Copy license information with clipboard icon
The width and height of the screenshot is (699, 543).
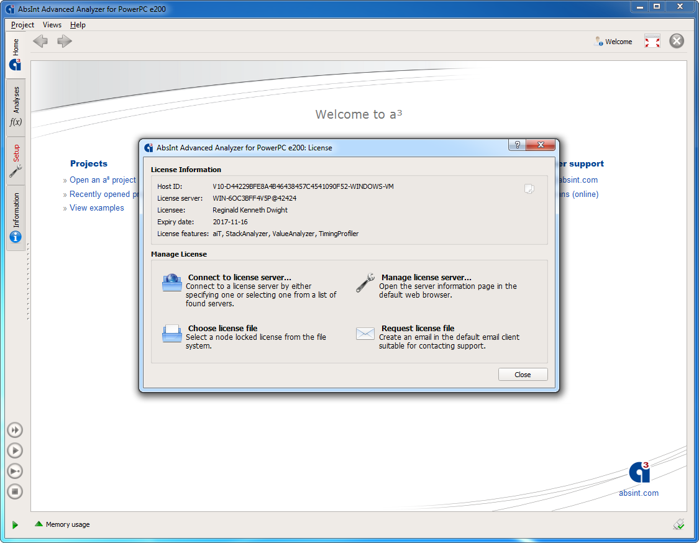[529, 189]
